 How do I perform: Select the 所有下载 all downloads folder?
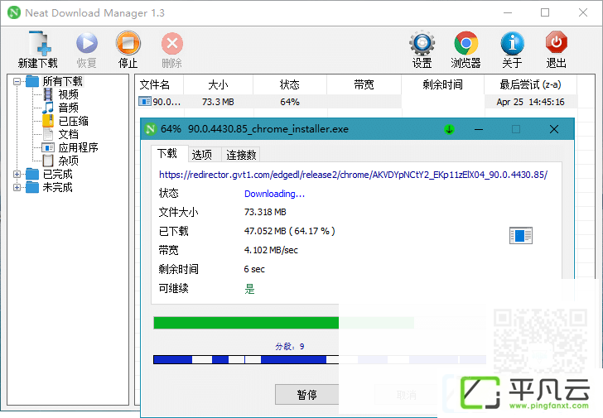[x=62, y=81]
